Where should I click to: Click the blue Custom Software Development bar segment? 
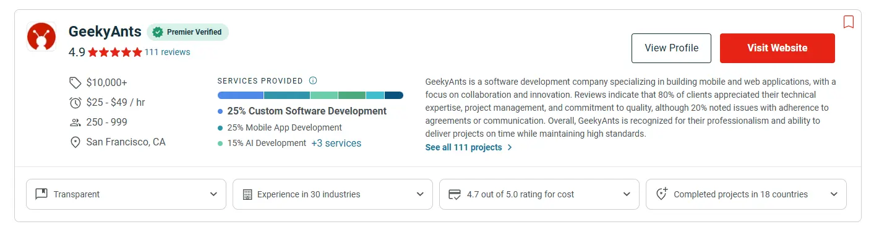(241, 95)
